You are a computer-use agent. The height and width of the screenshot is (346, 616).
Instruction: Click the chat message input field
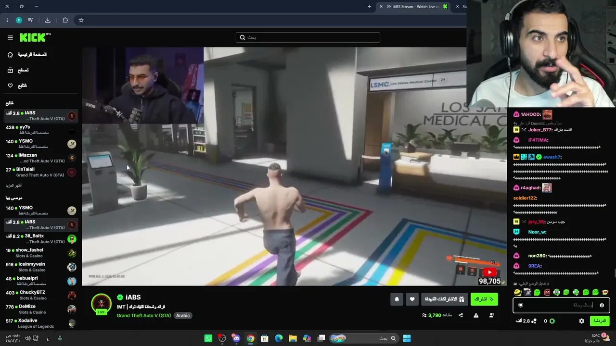coord(561,305)
